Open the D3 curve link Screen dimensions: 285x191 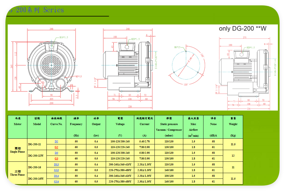pos(56,153)
